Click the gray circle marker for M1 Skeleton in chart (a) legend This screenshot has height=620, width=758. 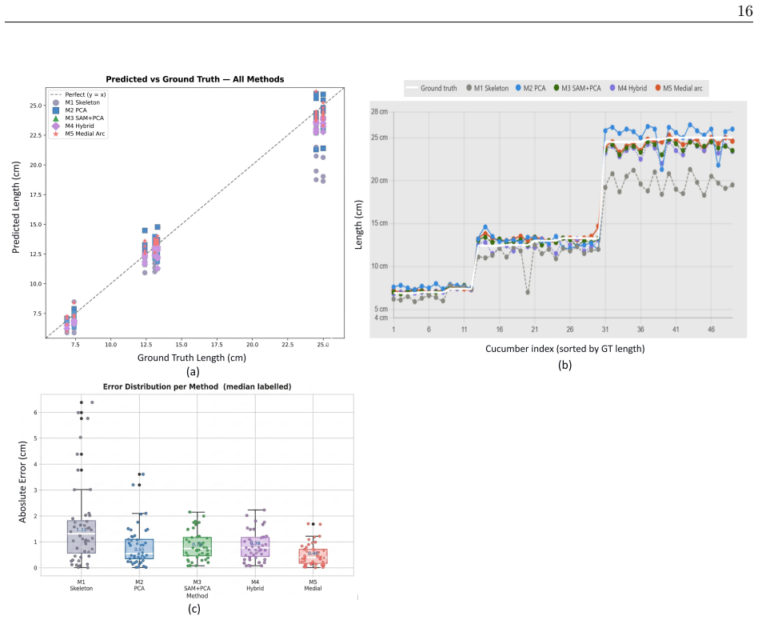(56, 102)
